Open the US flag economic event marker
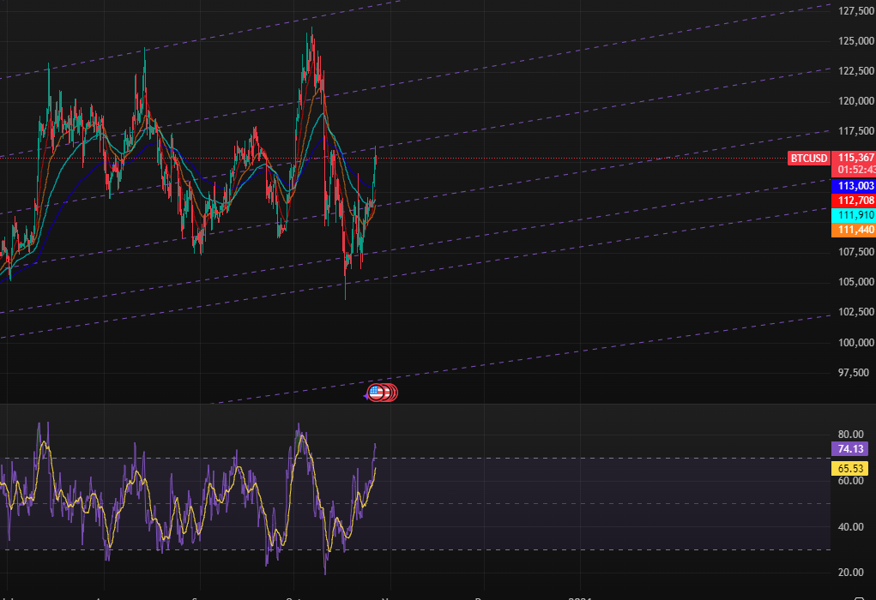This screenshot has height=600, width=876. point(376,393)
